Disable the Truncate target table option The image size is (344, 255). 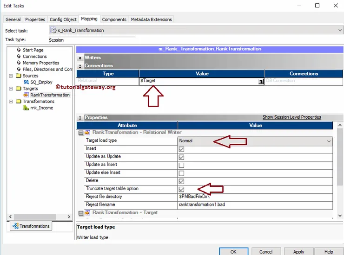[181, 189]
